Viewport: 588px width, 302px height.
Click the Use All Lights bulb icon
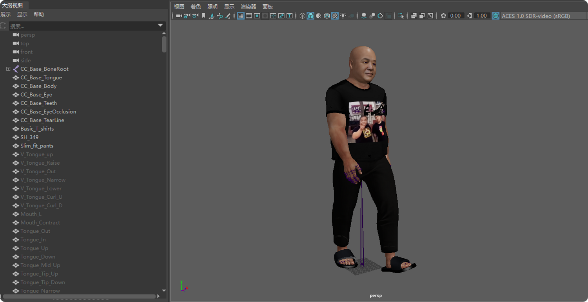(x=343, y=16)
